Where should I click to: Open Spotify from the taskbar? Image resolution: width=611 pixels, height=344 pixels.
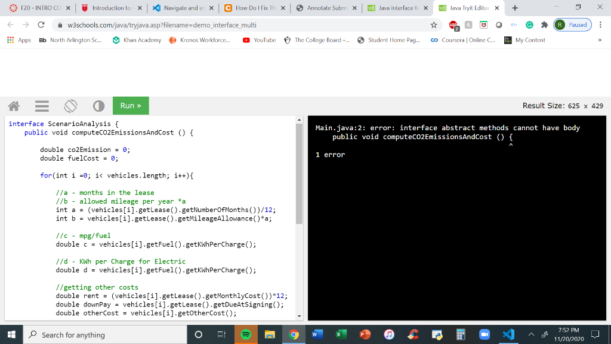click(246, 334)
